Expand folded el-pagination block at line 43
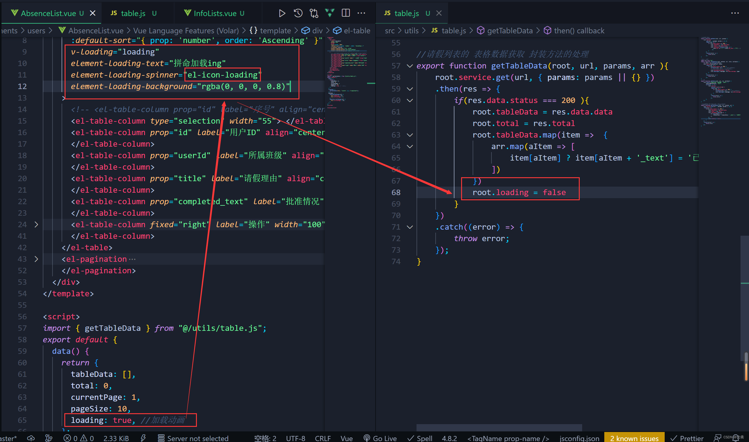The width and height of the screenshot is (749, 442). (x=36, y=259)
